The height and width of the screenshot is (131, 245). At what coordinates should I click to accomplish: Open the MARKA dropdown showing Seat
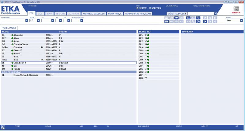click(x=241, y=20)
